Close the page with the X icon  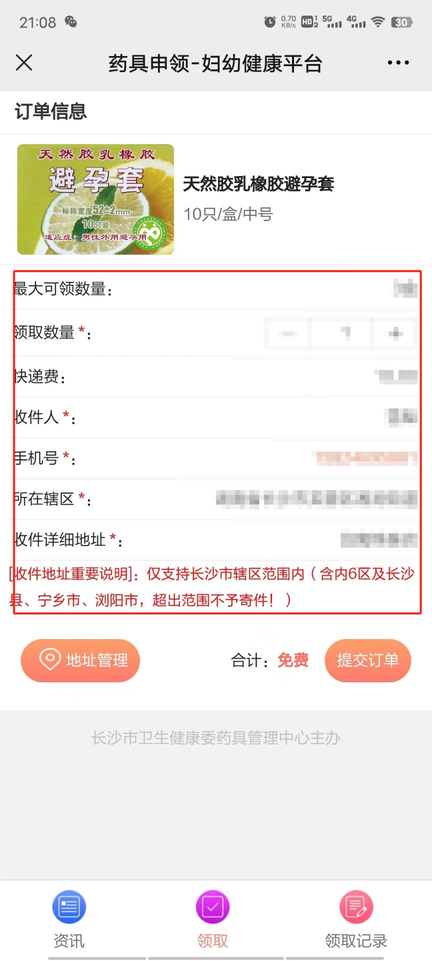coord(24,63)
